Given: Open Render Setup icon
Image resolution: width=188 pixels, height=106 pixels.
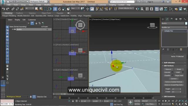Looking at the screenshot, I should click(176, 9).
